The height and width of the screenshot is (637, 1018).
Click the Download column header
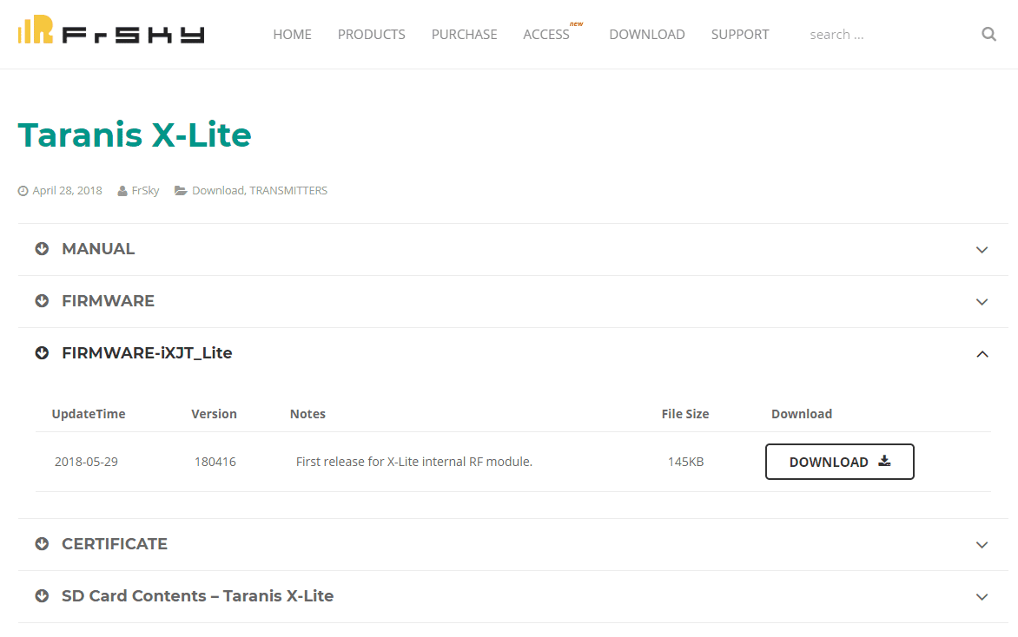click(x=801, y=414)
